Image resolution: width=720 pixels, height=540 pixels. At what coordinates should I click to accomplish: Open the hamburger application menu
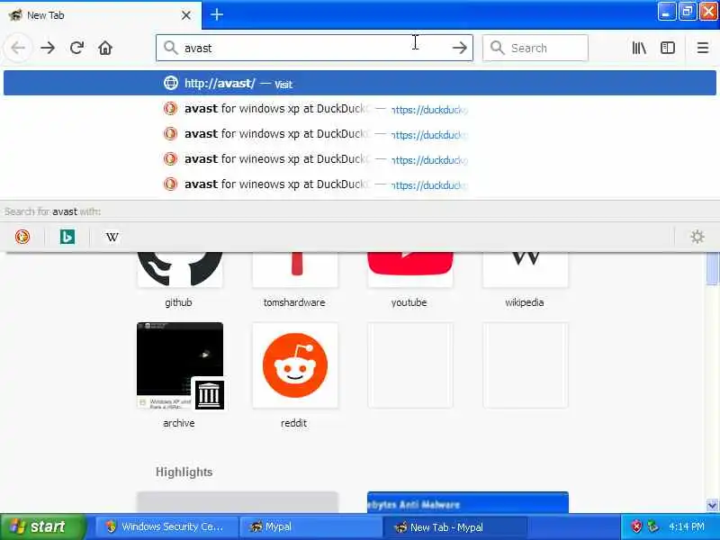pyautogui.click(x=702, y=48)
